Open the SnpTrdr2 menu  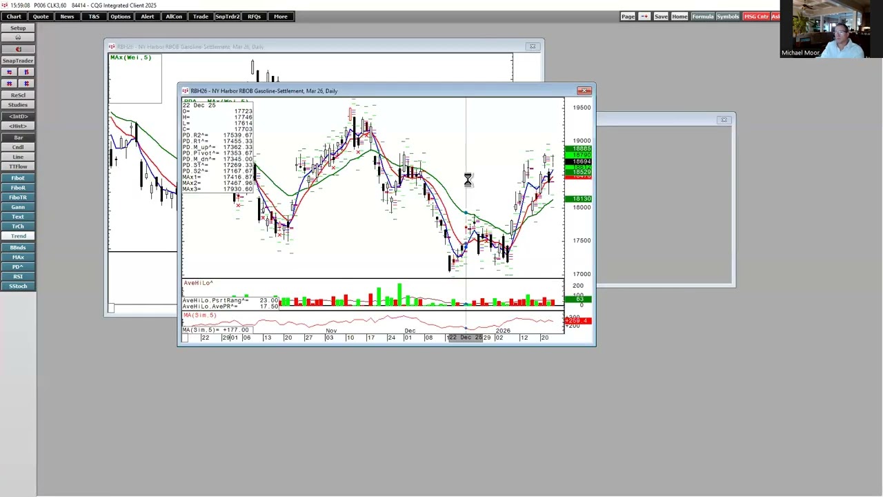(x=227, y=17)
